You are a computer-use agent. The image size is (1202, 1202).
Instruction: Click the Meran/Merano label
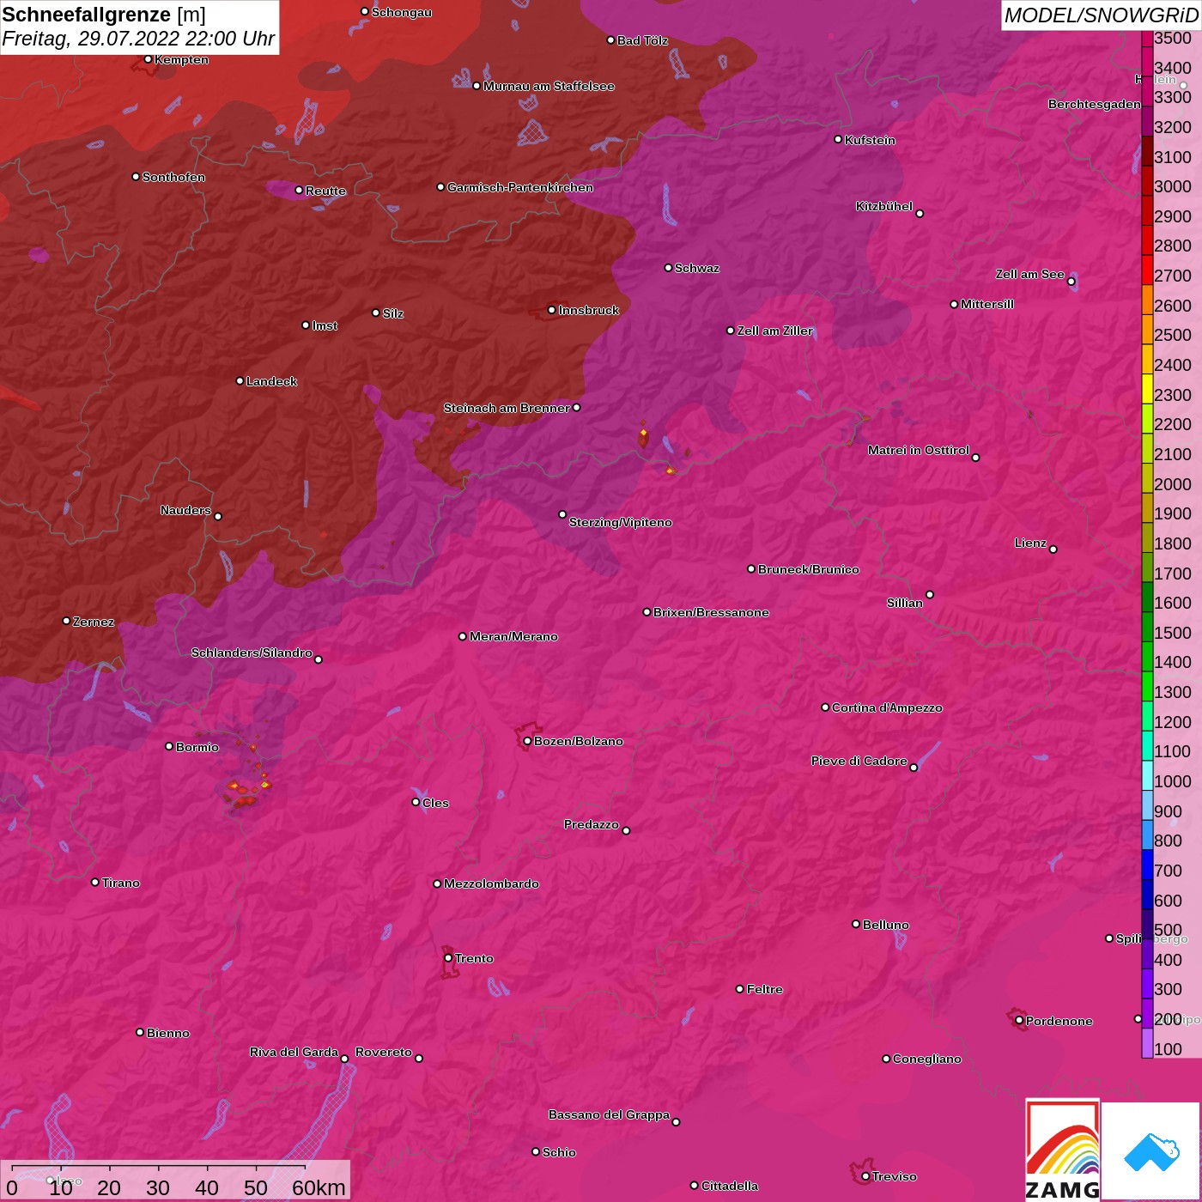513,636
